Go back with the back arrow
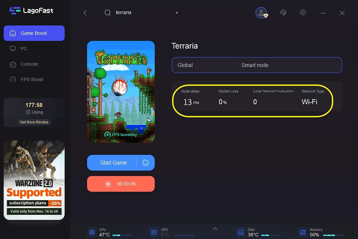Image resolution: width=358 pixels, height=239 pixels. pos(85,12)
